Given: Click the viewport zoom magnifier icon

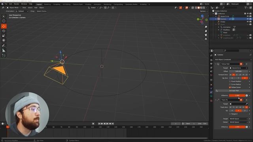Looking at the screenshot, I should 206,27.
